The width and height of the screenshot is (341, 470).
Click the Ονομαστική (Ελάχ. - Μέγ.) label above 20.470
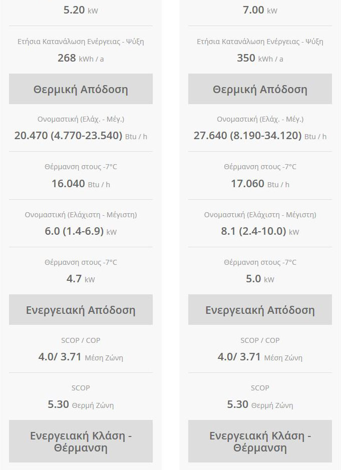81,119
